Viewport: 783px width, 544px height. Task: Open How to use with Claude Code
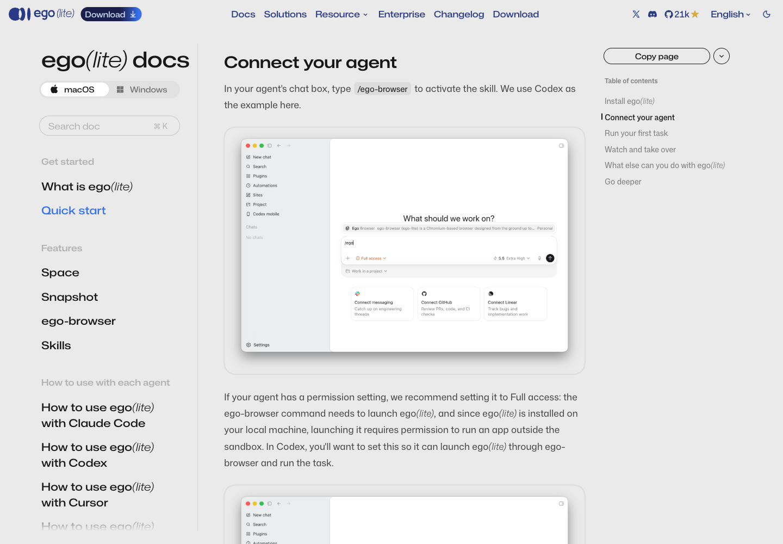click(x=98, y=415)
